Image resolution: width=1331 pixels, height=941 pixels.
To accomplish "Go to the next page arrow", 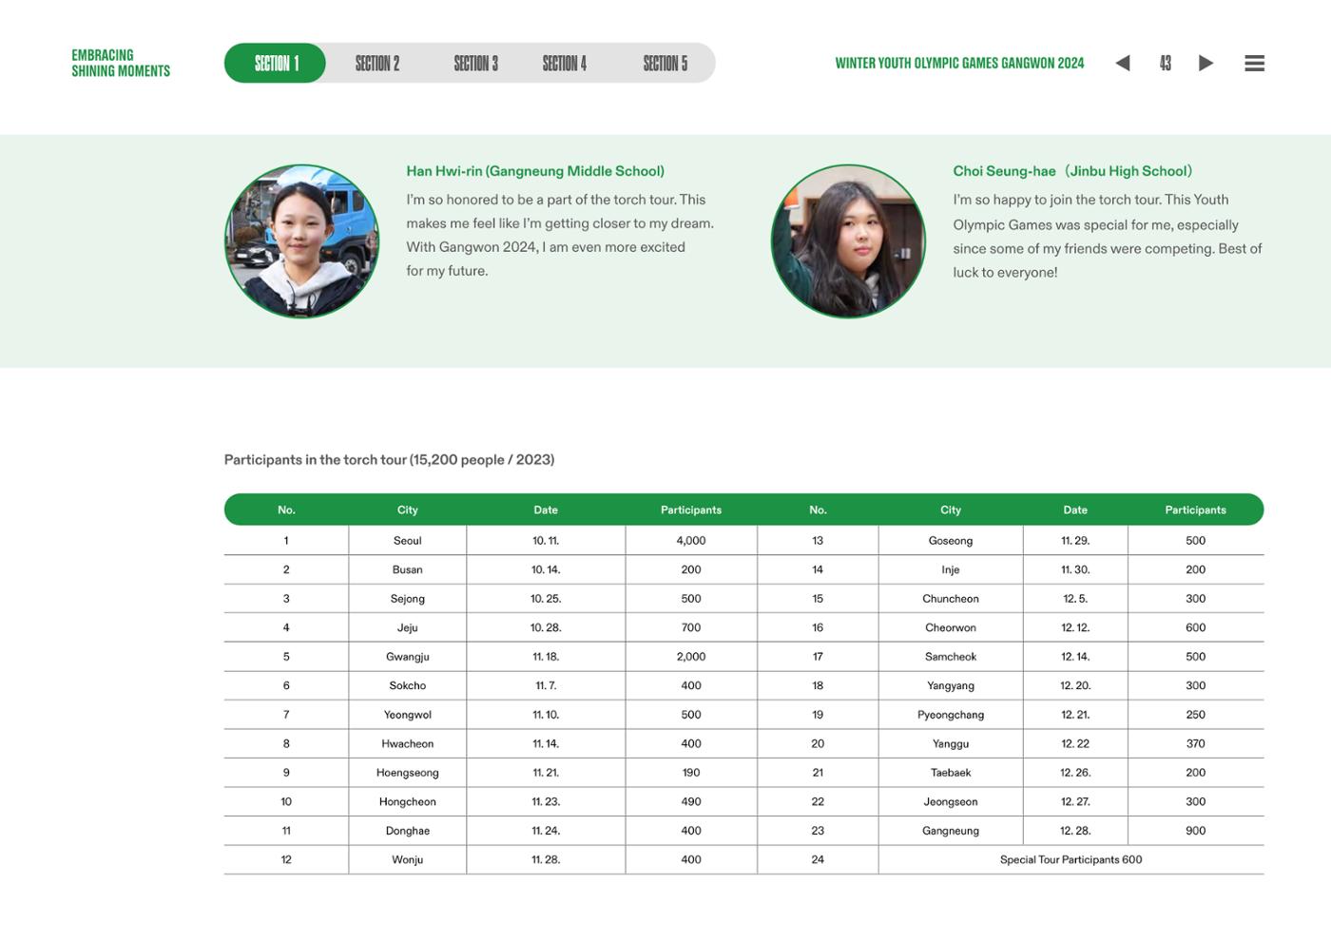I will [x=1206, y=63].
